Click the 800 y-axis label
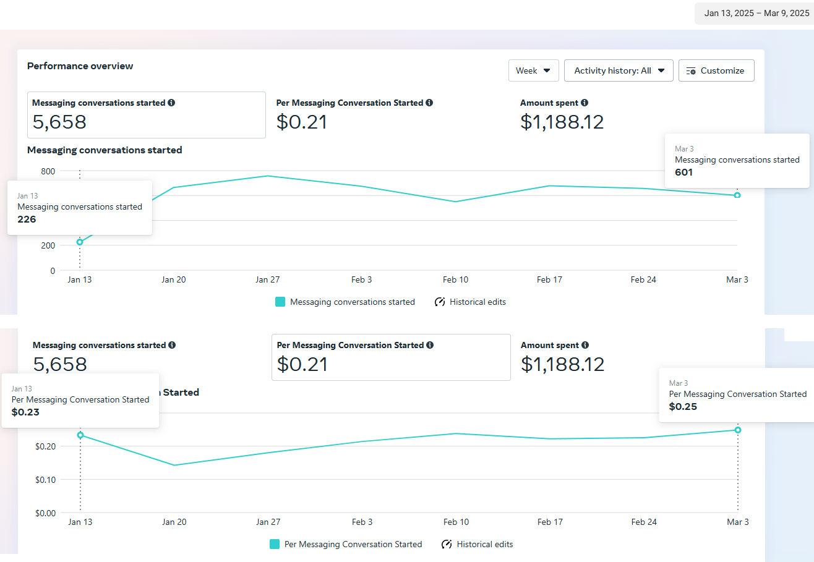Viewport: 814px width, 562px height. coord(48,171)
